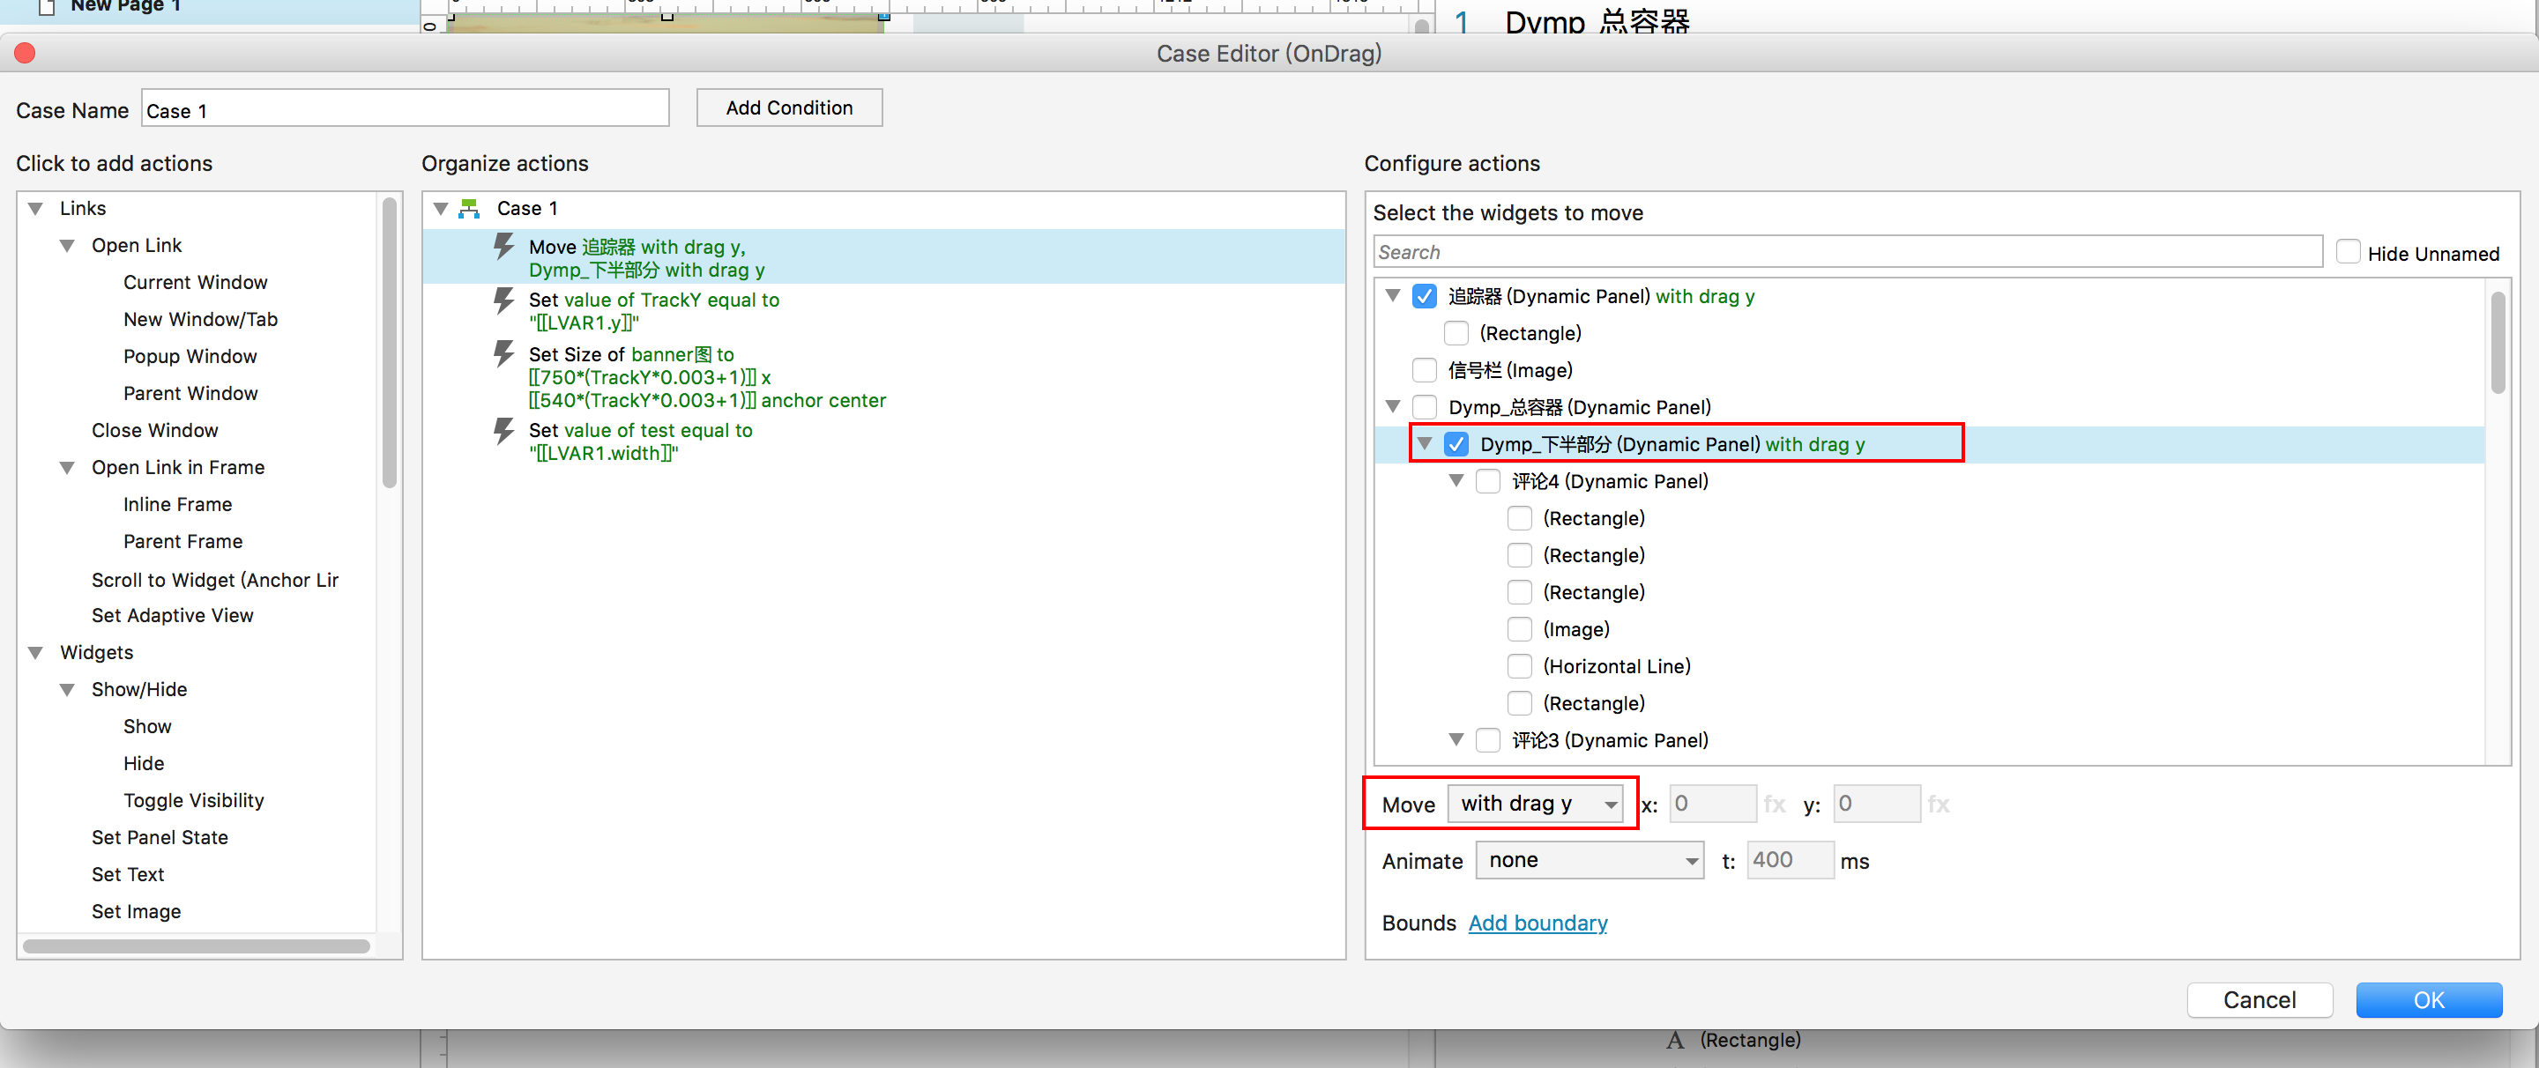This screenshot has height=1068, width=2539.
Task: Click the Add Condition button
Action: pyautogui.click(x=788, y=108)
